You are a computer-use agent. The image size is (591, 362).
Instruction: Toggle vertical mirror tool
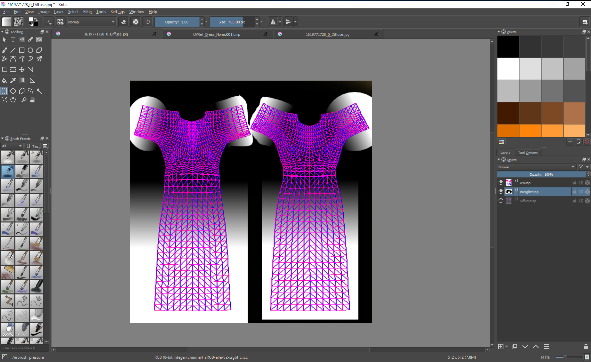[288, 22]
